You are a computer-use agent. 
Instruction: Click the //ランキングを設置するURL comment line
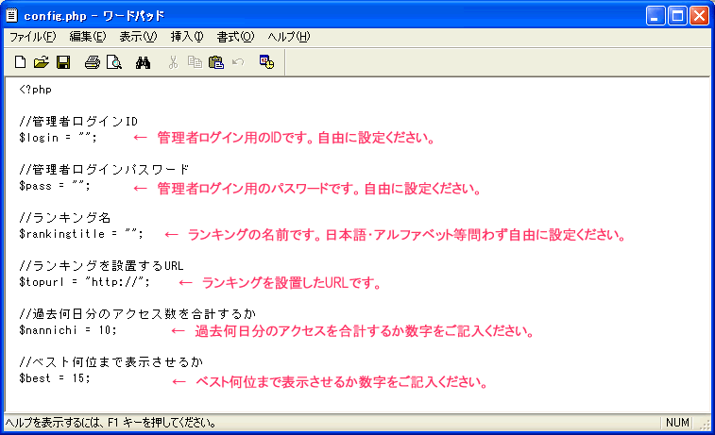tap(101, 265)
